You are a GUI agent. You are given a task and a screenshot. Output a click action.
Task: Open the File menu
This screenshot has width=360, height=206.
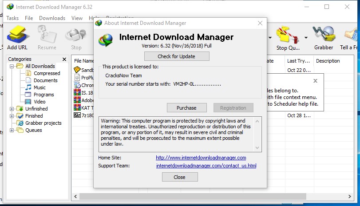(x=29, y=18)
